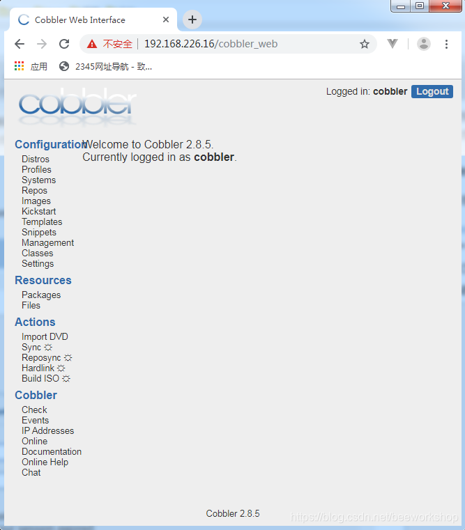Screen dimensions: 465x530
Task: Click the Cobbler section heading
Action: point(36,396)
